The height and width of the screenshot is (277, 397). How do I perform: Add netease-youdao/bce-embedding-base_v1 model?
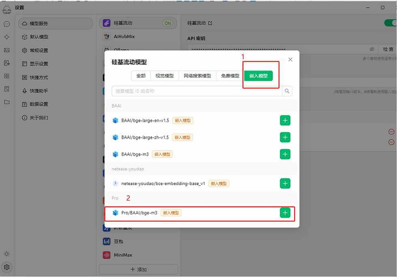tap(285, 183)
